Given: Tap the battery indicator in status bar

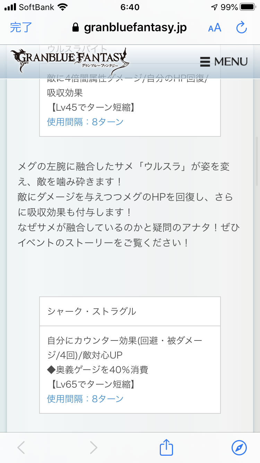Looking at the screenshot, I should point(248,7).
